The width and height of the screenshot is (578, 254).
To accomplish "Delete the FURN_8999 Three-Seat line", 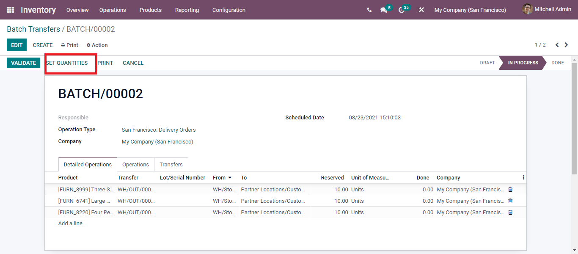I will click(x=510, y=189).
